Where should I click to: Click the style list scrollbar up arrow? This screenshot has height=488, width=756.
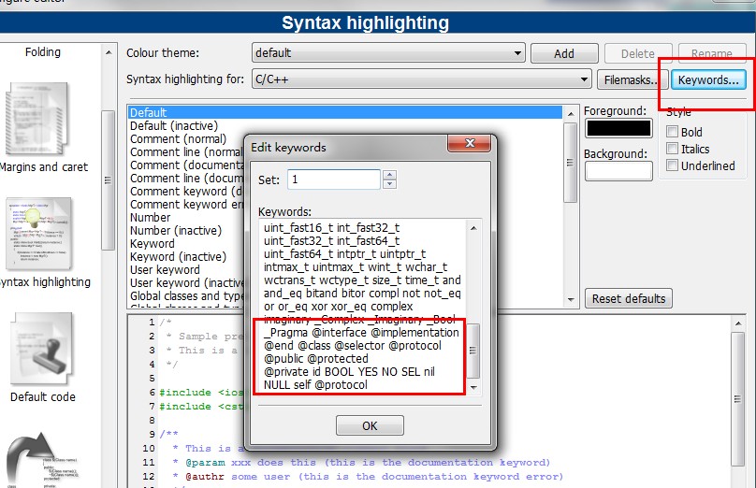pos(571,114)
